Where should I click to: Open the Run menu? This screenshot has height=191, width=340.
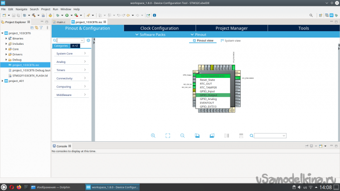click(55, 9)
